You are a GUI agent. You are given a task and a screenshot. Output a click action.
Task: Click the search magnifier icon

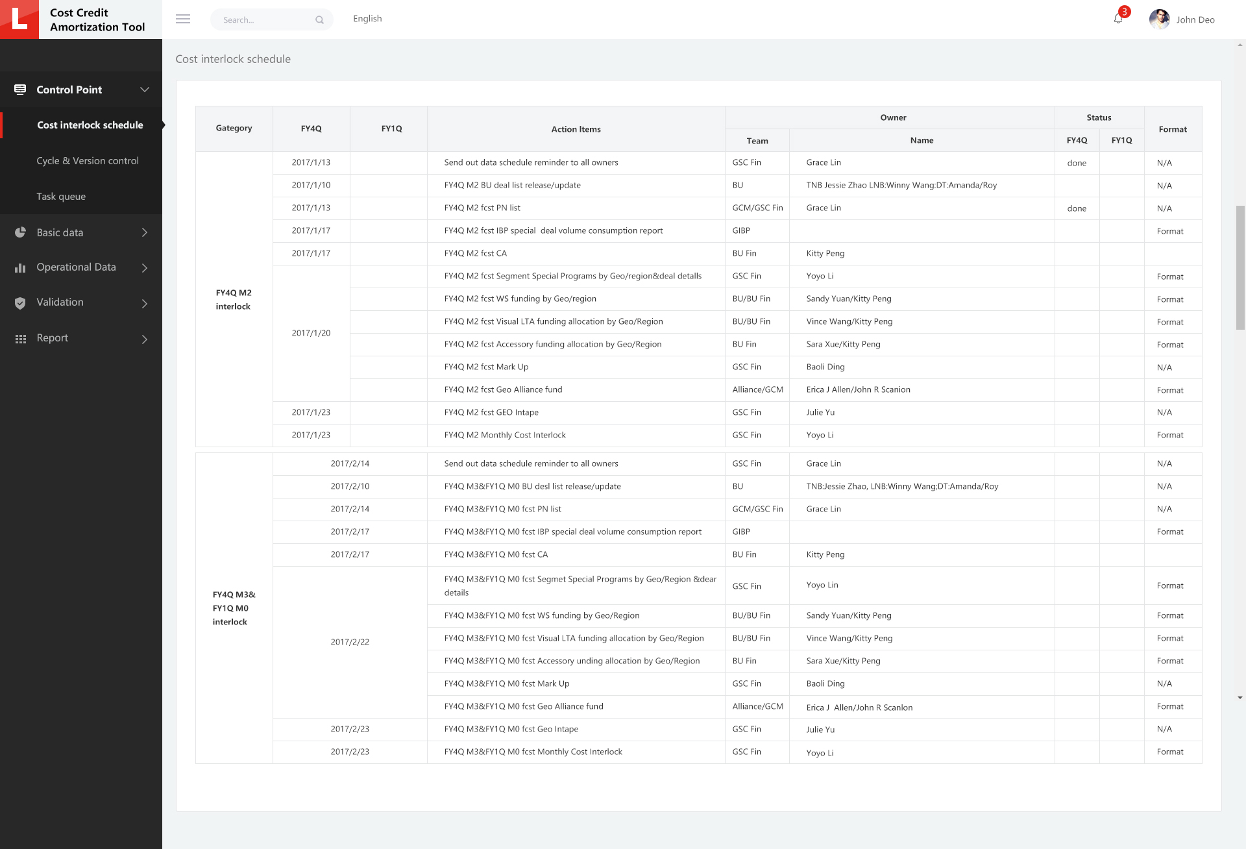coord(319,20)
